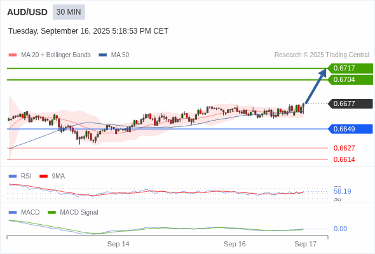Click the 0.6704 green resistance label

click(x=350, y=80)
